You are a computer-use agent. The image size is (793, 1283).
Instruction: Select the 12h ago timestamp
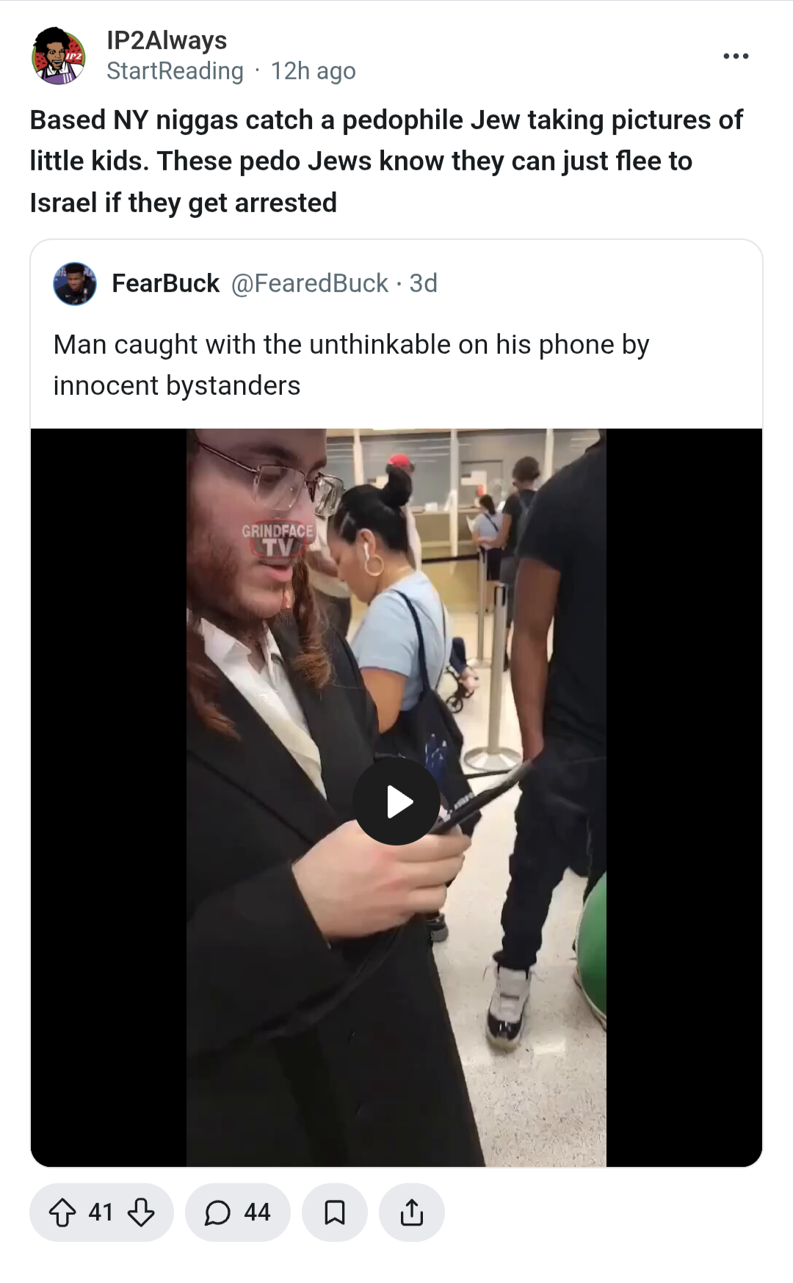[314, 71]
